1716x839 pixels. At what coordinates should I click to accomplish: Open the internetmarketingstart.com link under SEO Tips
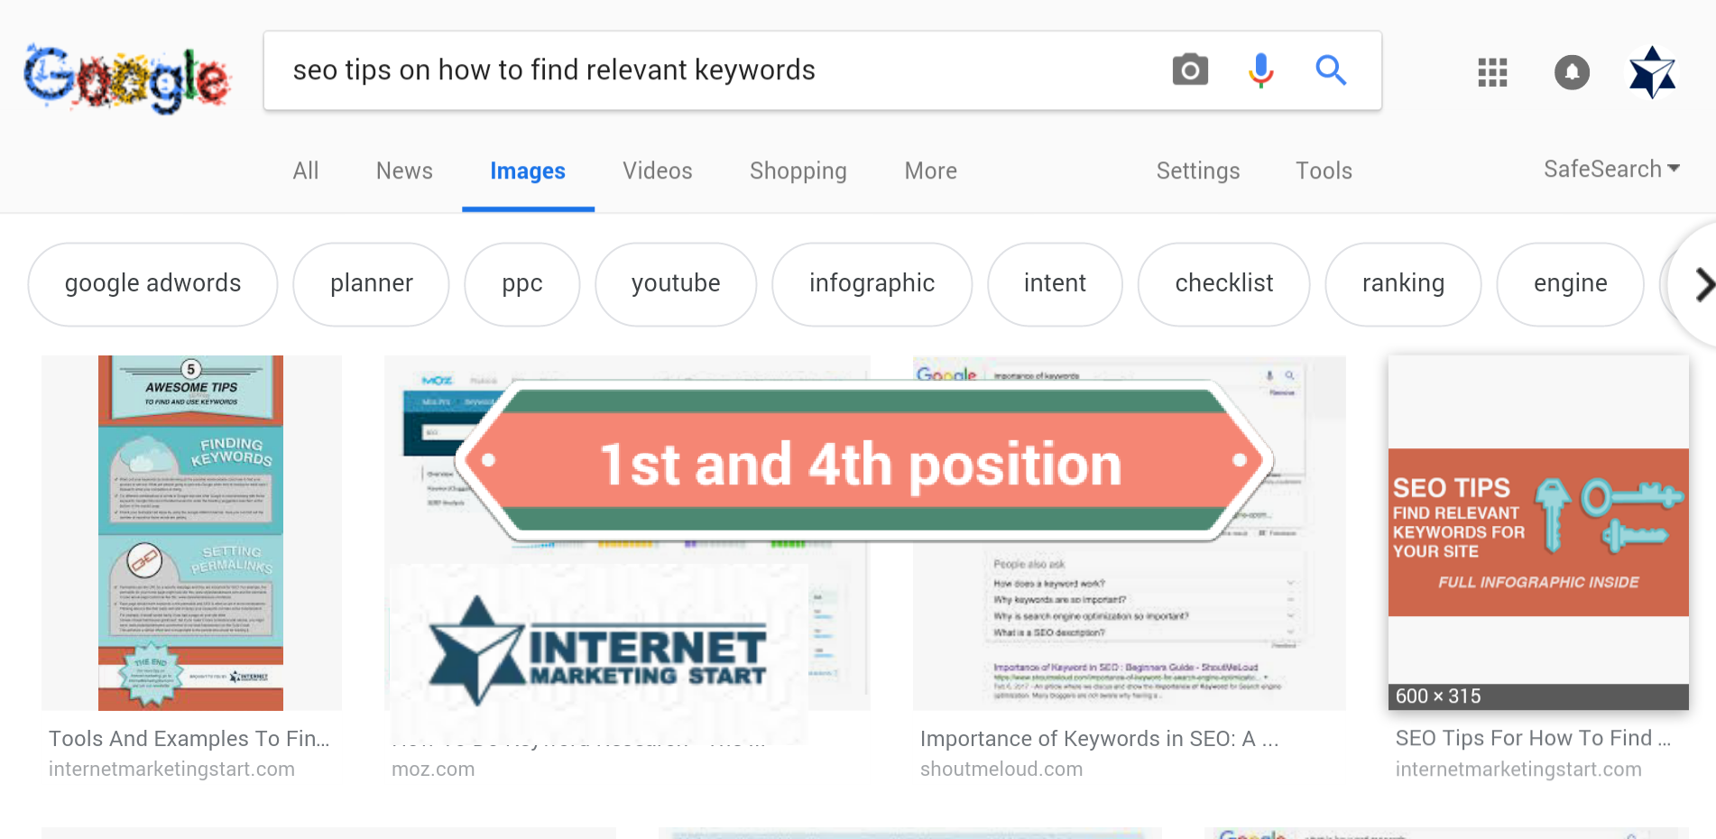point(1518,770)
